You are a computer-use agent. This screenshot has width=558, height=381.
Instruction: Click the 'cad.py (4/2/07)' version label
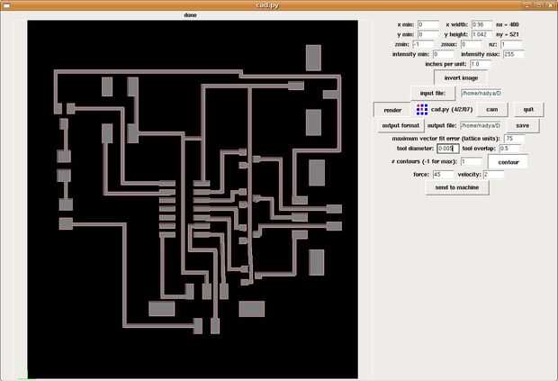(x=452, y=109)
